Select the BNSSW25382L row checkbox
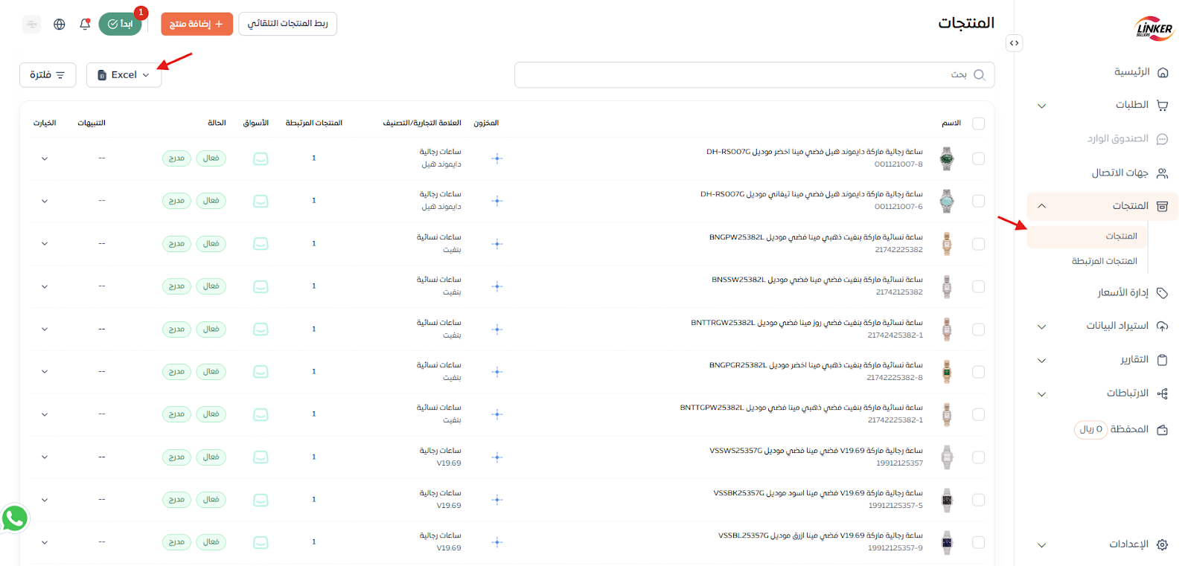1191x566 pixels. pyautogui.click(x=978, y=286)
